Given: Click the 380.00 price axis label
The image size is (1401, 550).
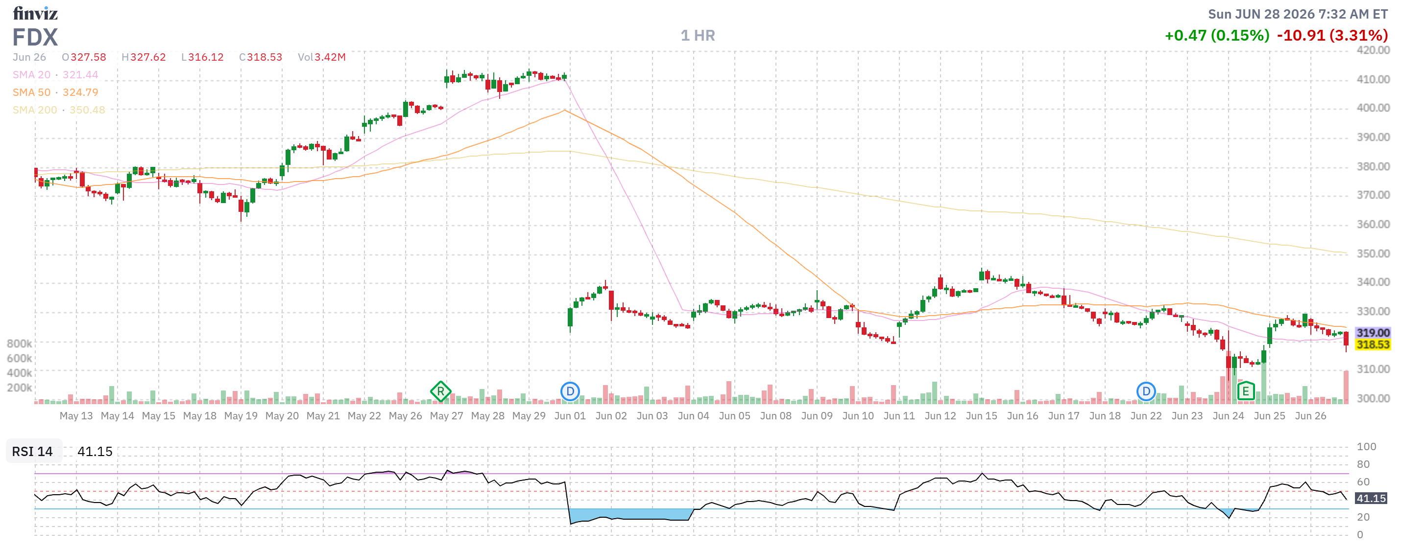Looking at the screenshot, I should [x=1373, y=166].
